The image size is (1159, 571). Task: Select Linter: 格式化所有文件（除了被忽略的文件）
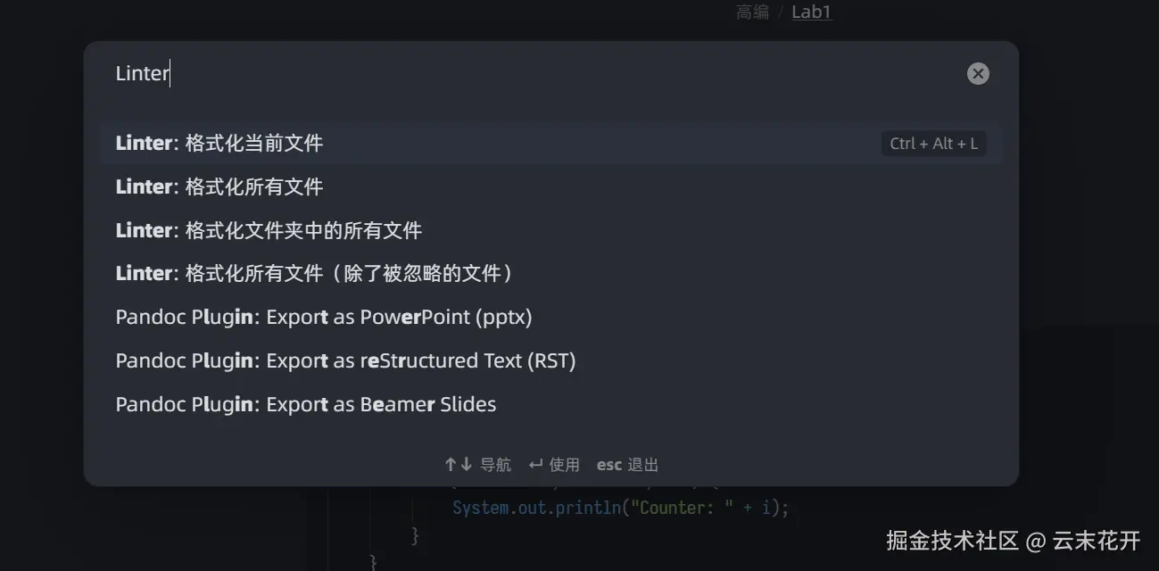pyautogui.click(x=551, y=274)
